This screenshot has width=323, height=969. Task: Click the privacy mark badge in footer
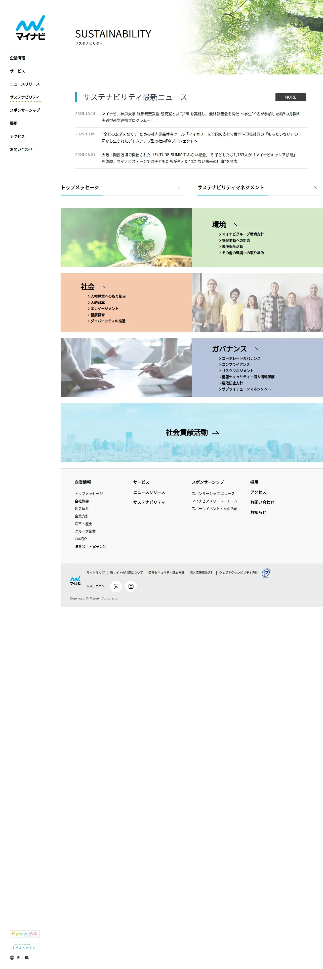tap(266, 573)
